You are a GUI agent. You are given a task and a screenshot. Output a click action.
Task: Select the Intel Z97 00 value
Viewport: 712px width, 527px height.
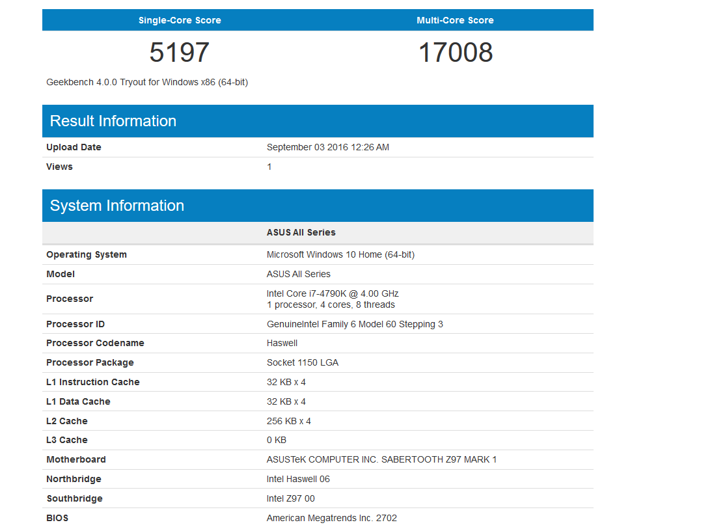click(x=291, y=498)
